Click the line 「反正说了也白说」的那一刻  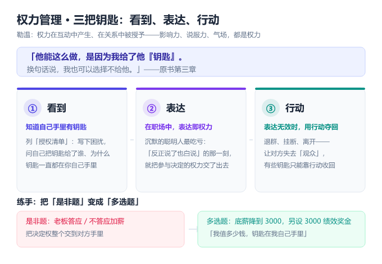pos(188,153)
